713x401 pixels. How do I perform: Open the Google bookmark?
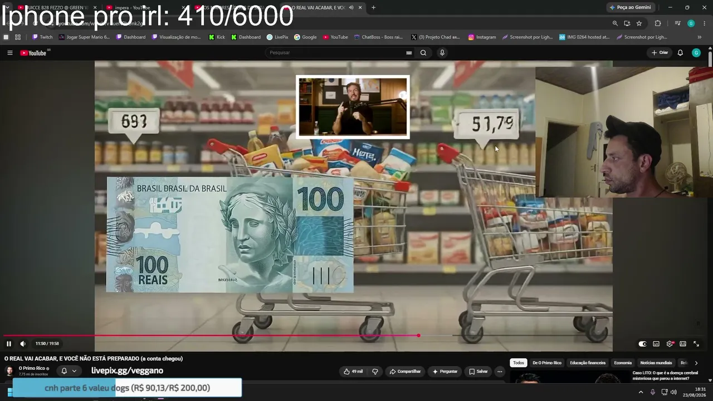(305, 37)
